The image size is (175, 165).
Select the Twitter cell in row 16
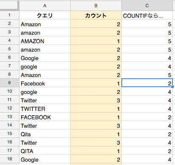tap(45, 142)
